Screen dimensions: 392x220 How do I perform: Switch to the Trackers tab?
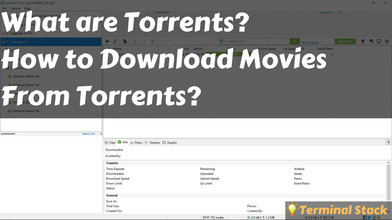(152, 142)
